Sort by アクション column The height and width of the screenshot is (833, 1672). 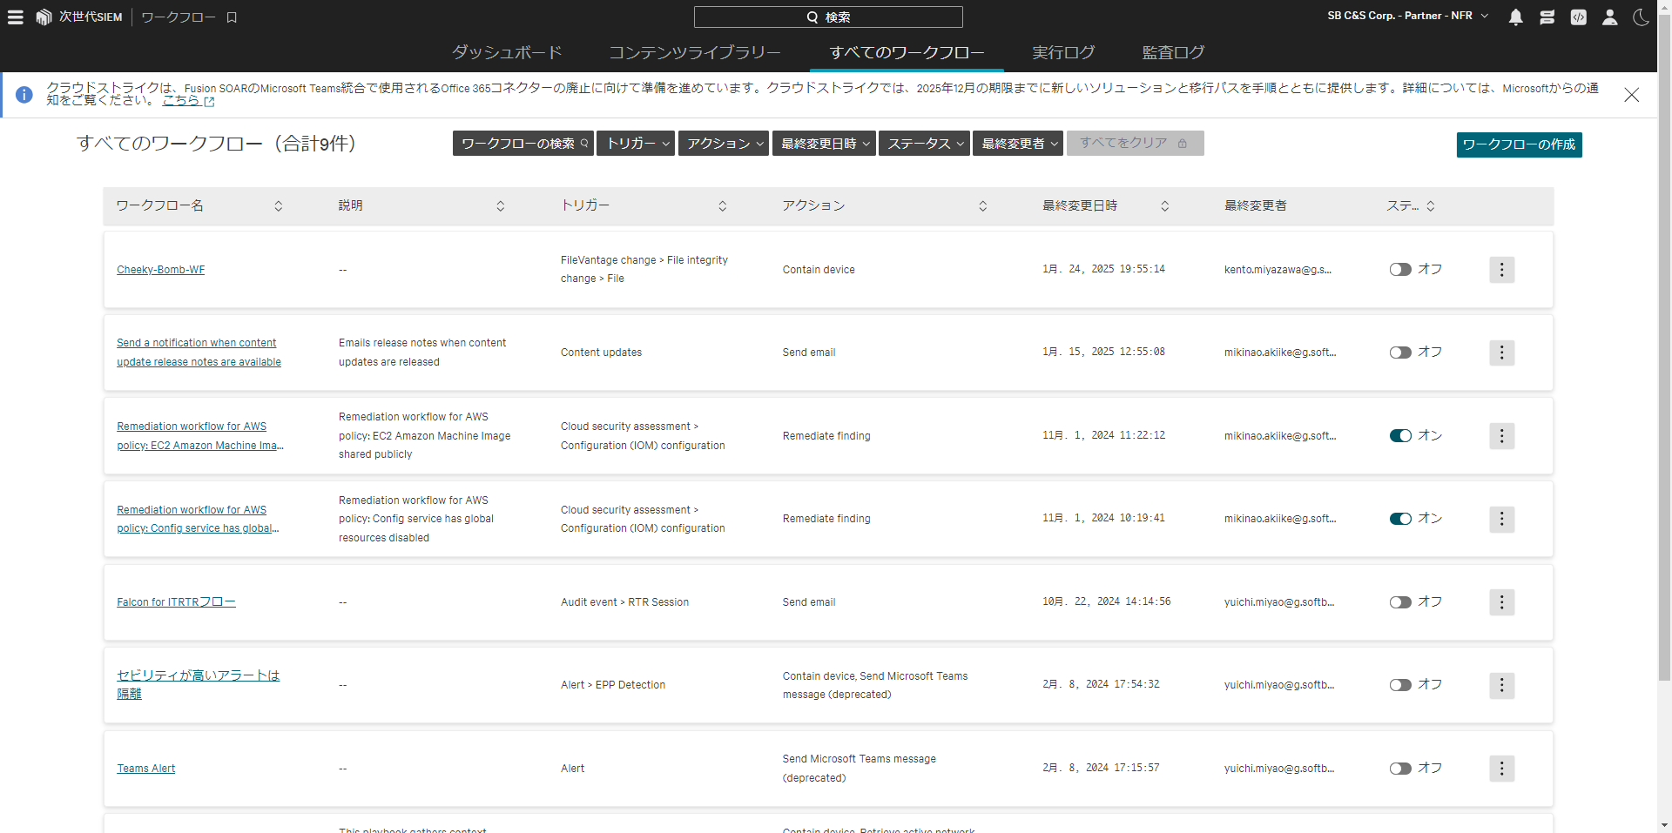(983, 206)
